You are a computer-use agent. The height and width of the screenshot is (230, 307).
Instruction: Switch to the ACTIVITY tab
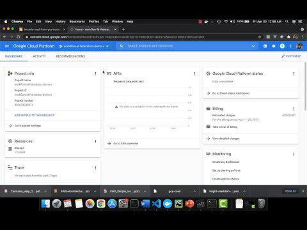(x=39, y=56)
